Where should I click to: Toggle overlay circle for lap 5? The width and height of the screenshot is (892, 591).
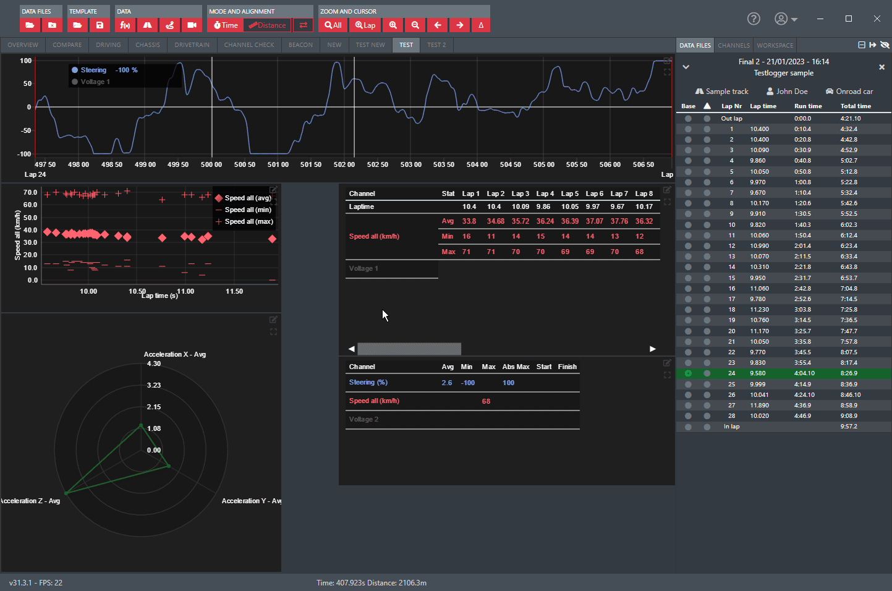tap(707, 172)
